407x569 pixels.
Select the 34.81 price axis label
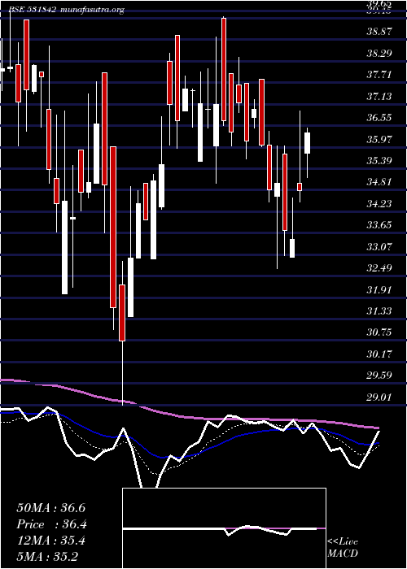pyautogui.click(x=379, y=182)
